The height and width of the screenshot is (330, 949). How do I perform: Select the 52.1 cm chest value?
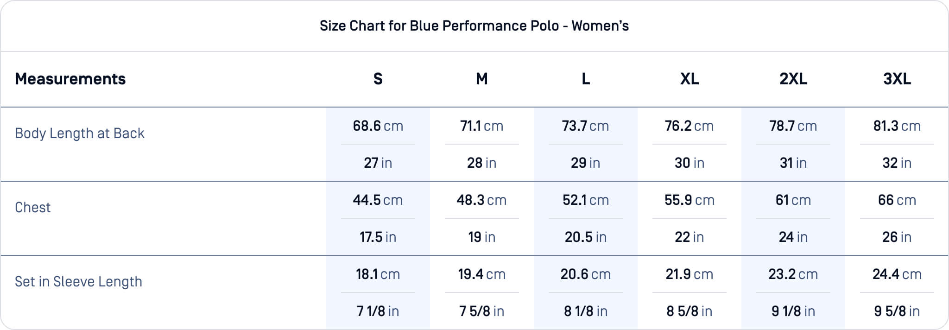pos(585,200)
